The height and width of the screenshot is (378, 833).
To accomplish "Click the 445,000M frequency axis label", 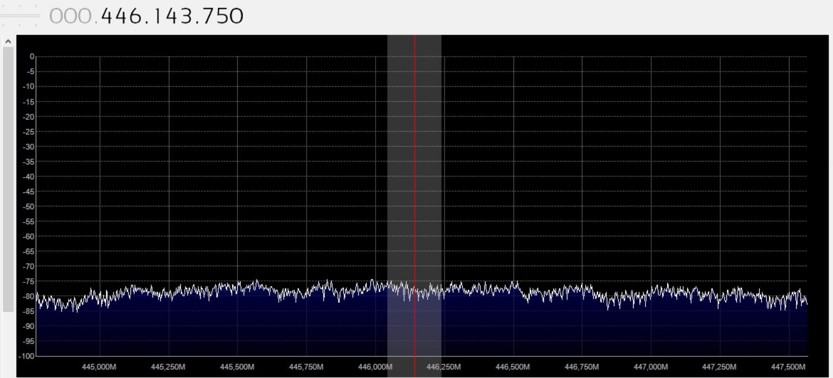I will [x=99, y=367].
